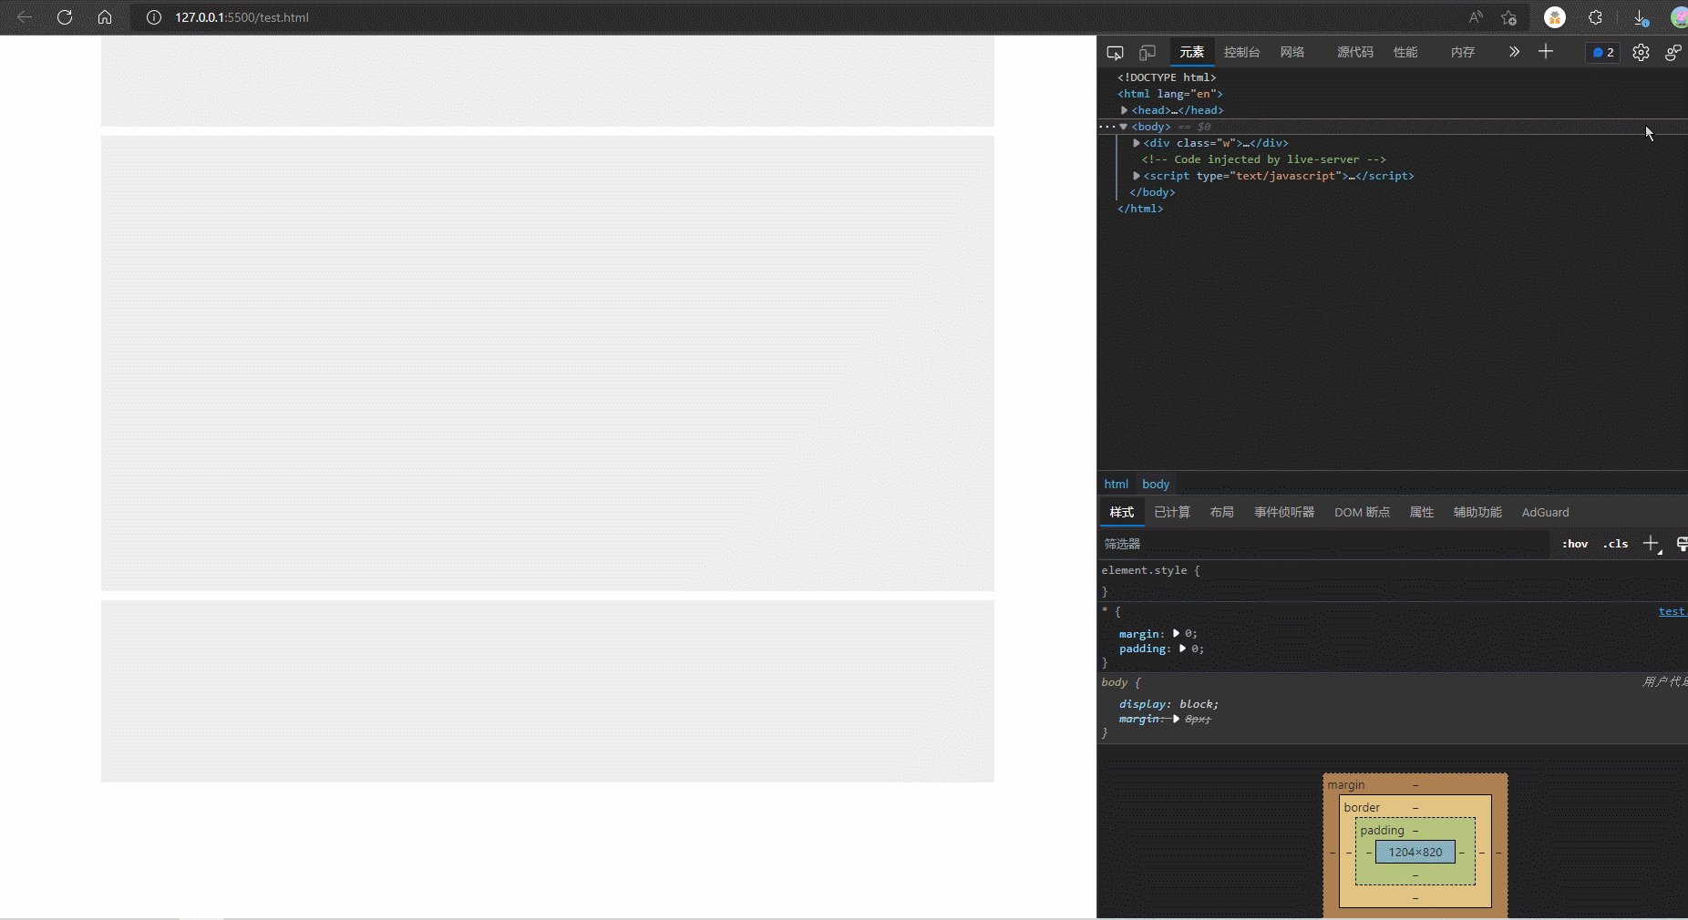Image resolution: width=1688 pixels, height=920 pixels.
Task: Open more tools chevron in DevTools
Action: tap(1514, 52)
